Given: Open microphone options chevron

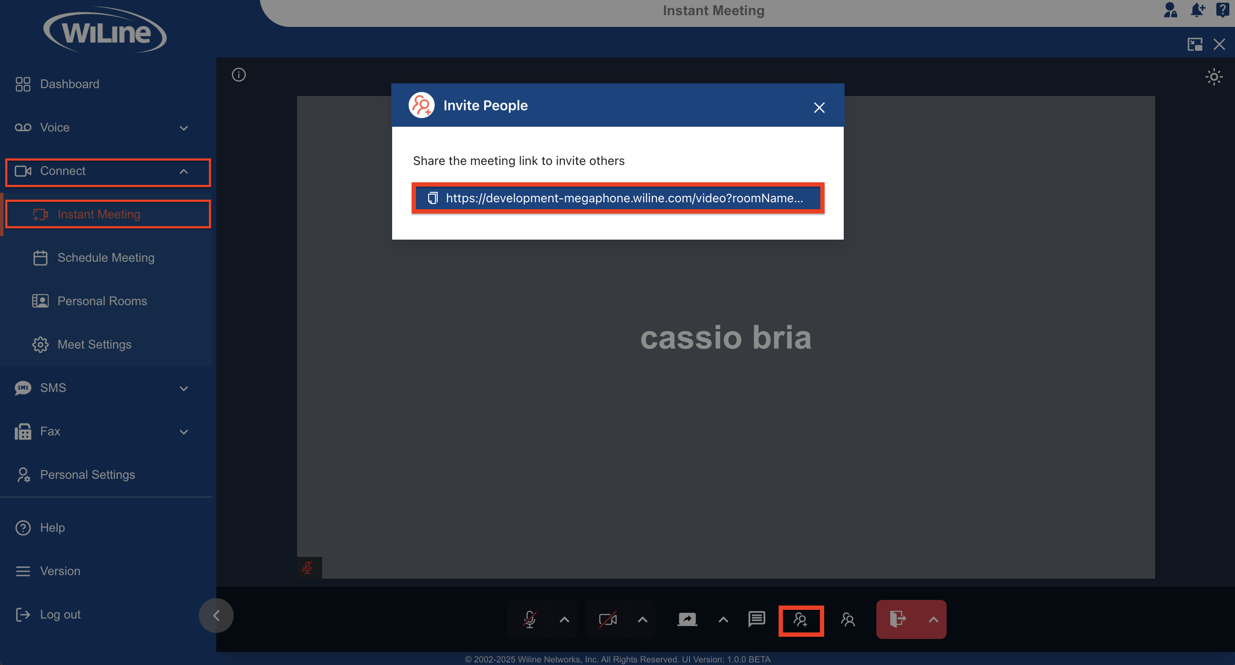Looking at the screenshot, I should click(564, 619).
